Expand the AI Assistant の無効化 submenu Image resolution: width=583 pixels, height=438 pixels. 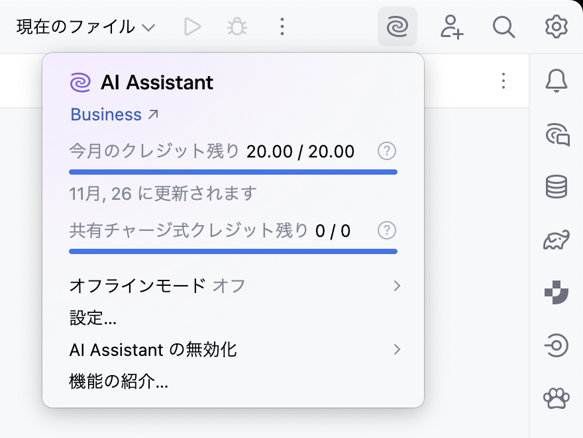235,349
